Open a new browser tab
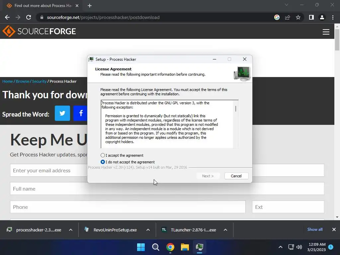This screenshot has height=255, width=340. tap(90, 6)
